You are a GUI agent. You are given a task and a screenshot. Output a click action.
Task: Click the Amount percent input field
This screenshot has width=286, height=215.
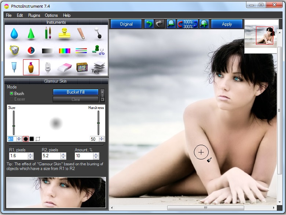point(84,156)
